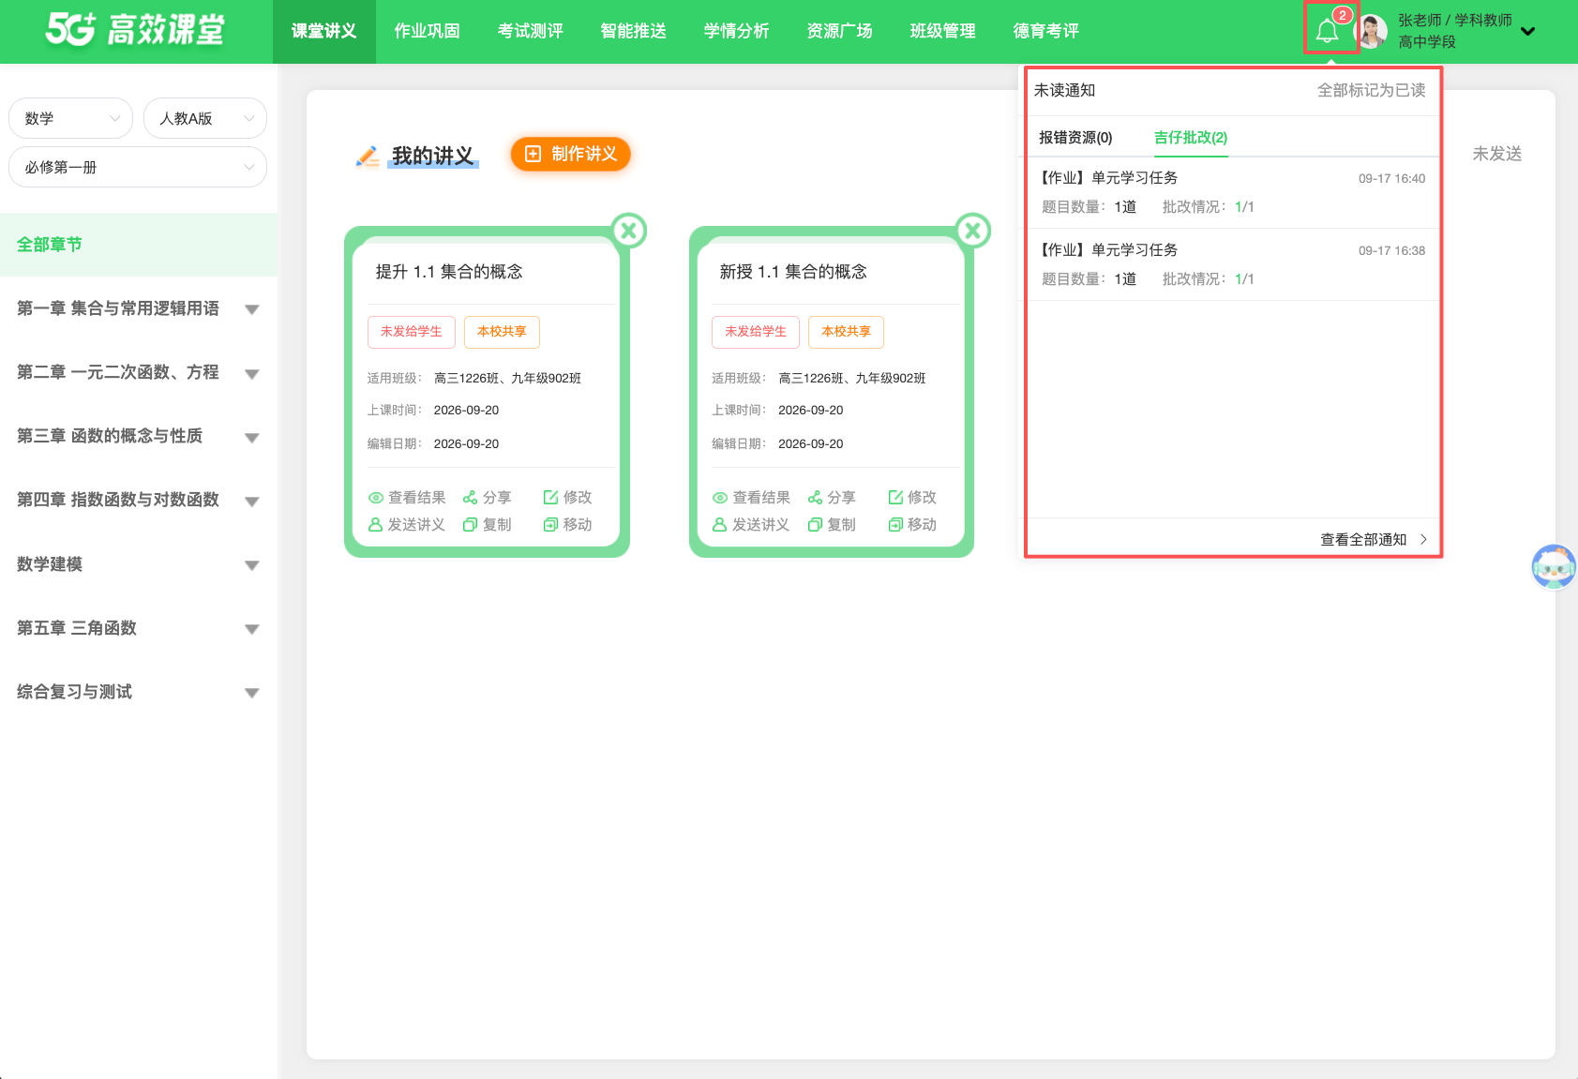Close the 新授 1.1 集合的概念 card
The height and width of the screenshot is (1079, 1578).
[x=973, y=230]
